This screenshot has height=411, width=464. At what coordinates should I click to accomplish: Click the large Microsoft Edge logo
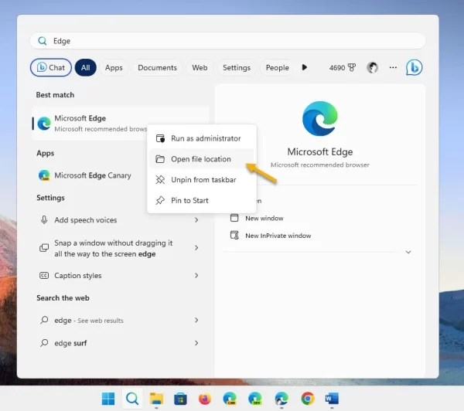320,118
